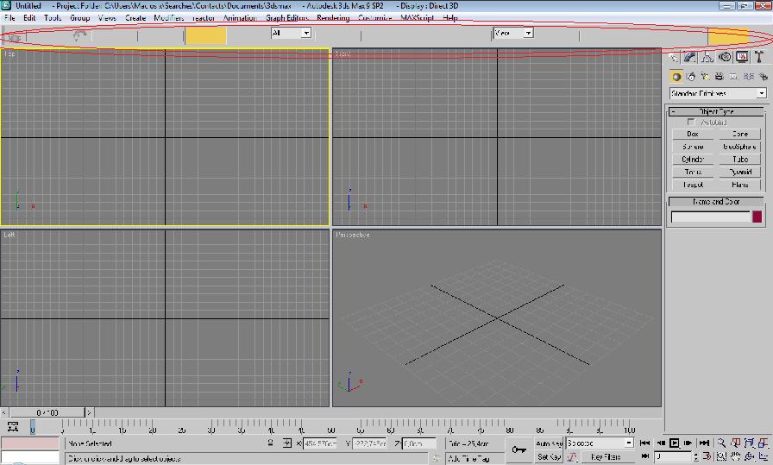Open the Create command panel tab
The width and height of the screenshot is (773, 465).
(674, 57)
